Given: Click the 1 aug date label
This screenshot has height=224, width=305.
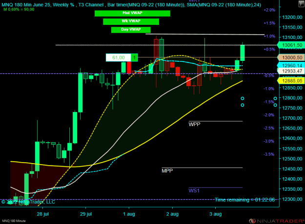Looking at the screenshot, I should [129, 214].
